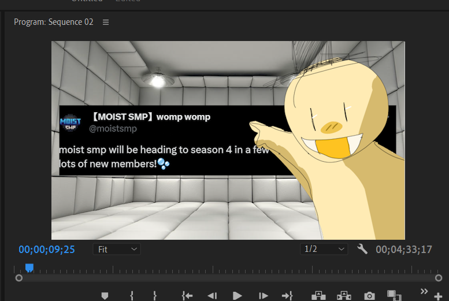Click the monitor zoom scroll bar
The width and height of the screenshot is (449, 301).
click(x=228, y=278)
